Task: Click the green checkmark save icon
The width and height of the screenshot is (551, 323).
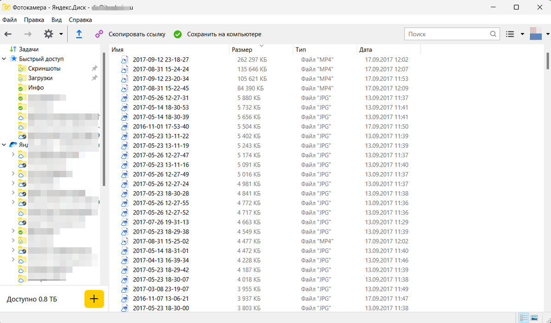Action: (x=178, y=34)
